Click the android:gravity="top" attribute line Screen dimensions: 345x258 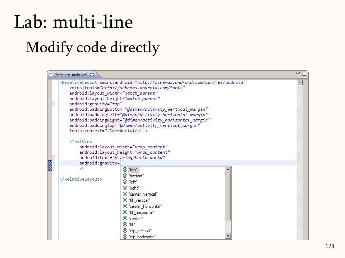click(96, 104)
